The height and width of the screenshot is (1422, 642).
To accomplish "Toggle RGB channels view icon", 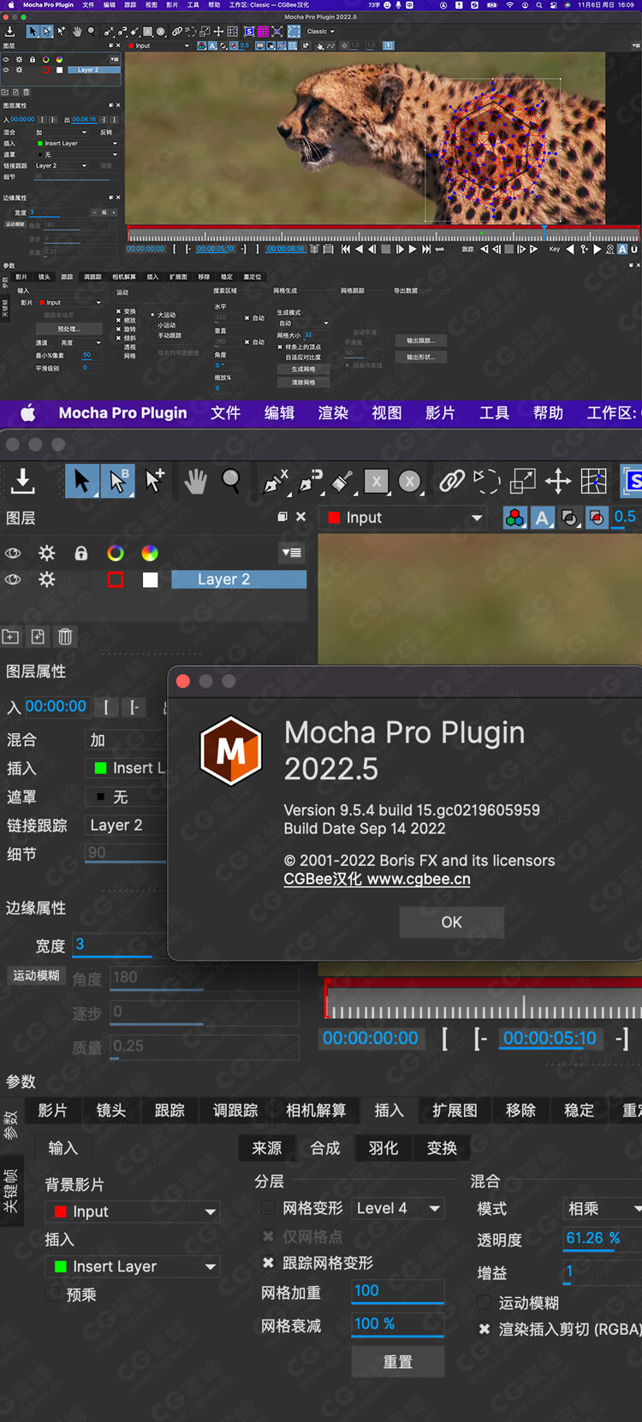I will coord(514,518).
